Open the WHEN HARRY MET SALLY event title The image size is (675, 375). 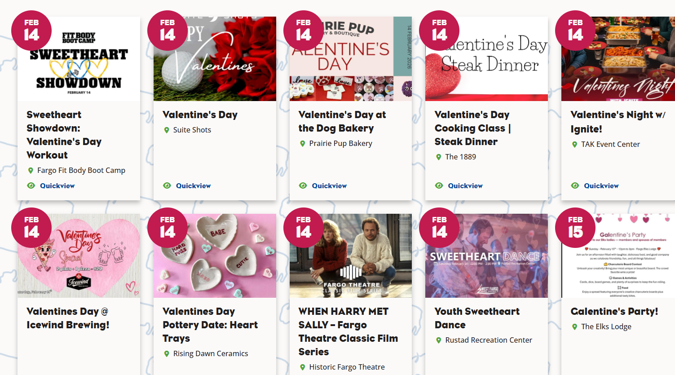[x=348, y=331]
